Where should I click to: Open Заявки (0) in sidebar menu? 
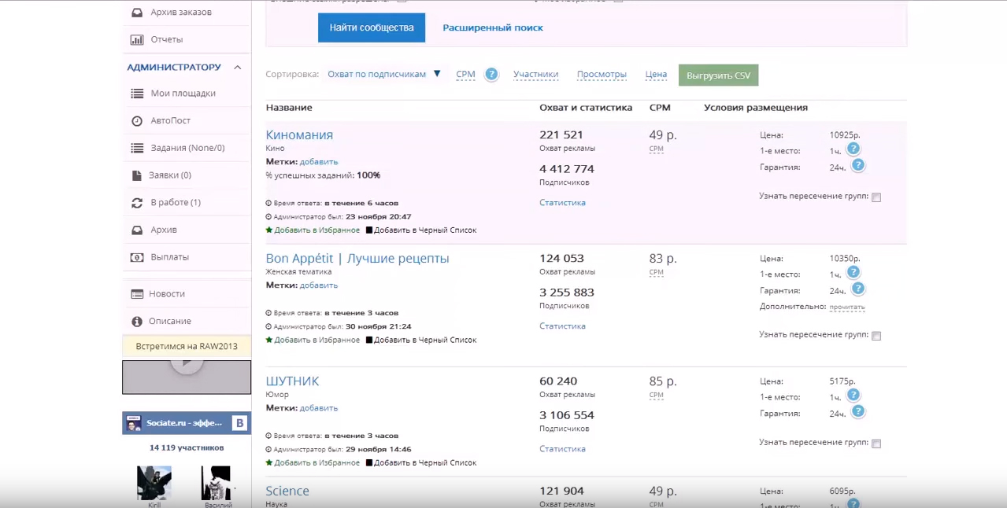click(169, 175)
